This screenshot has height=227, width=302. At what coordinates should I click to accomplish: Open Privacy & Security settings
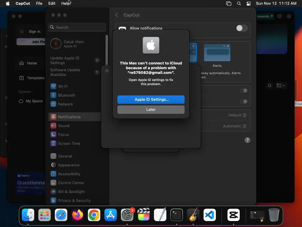click(75, 201)
